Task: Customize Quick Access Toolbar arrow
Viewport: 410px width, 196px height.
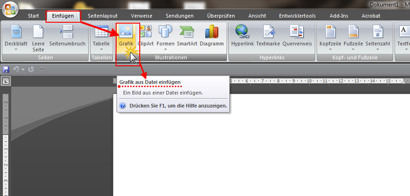Action: [x=41, y=70]
